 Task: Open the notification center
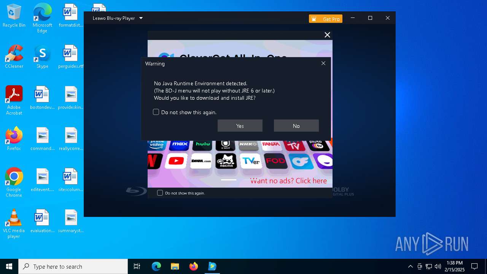point(474,266)
